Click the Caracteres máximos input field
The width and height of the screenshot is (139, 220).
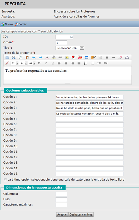pos(61,205)
